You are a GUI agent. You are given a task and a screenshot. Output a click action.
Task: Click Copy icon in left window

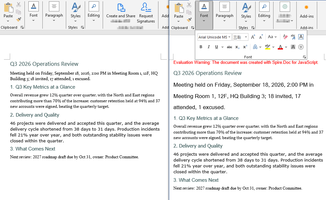coord(19,12)
